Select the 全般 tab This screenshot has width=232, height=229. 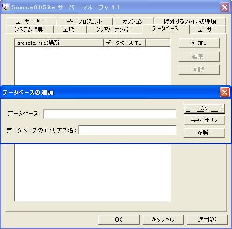pyautogui.click(x=69, y=29)
